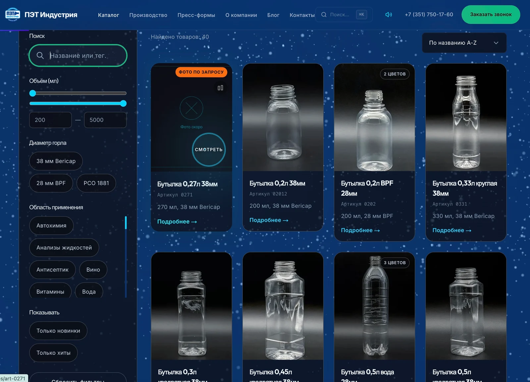Click the minimum volume slider handle
This screenshot has height=382, width=530.
tap(32, 93)
